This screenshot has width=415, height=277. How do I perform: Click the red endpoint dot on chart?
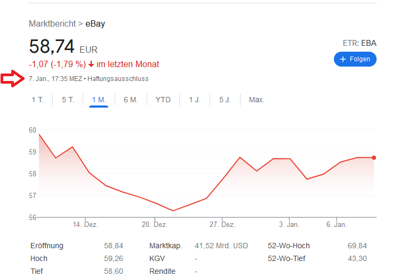(374, 158)
